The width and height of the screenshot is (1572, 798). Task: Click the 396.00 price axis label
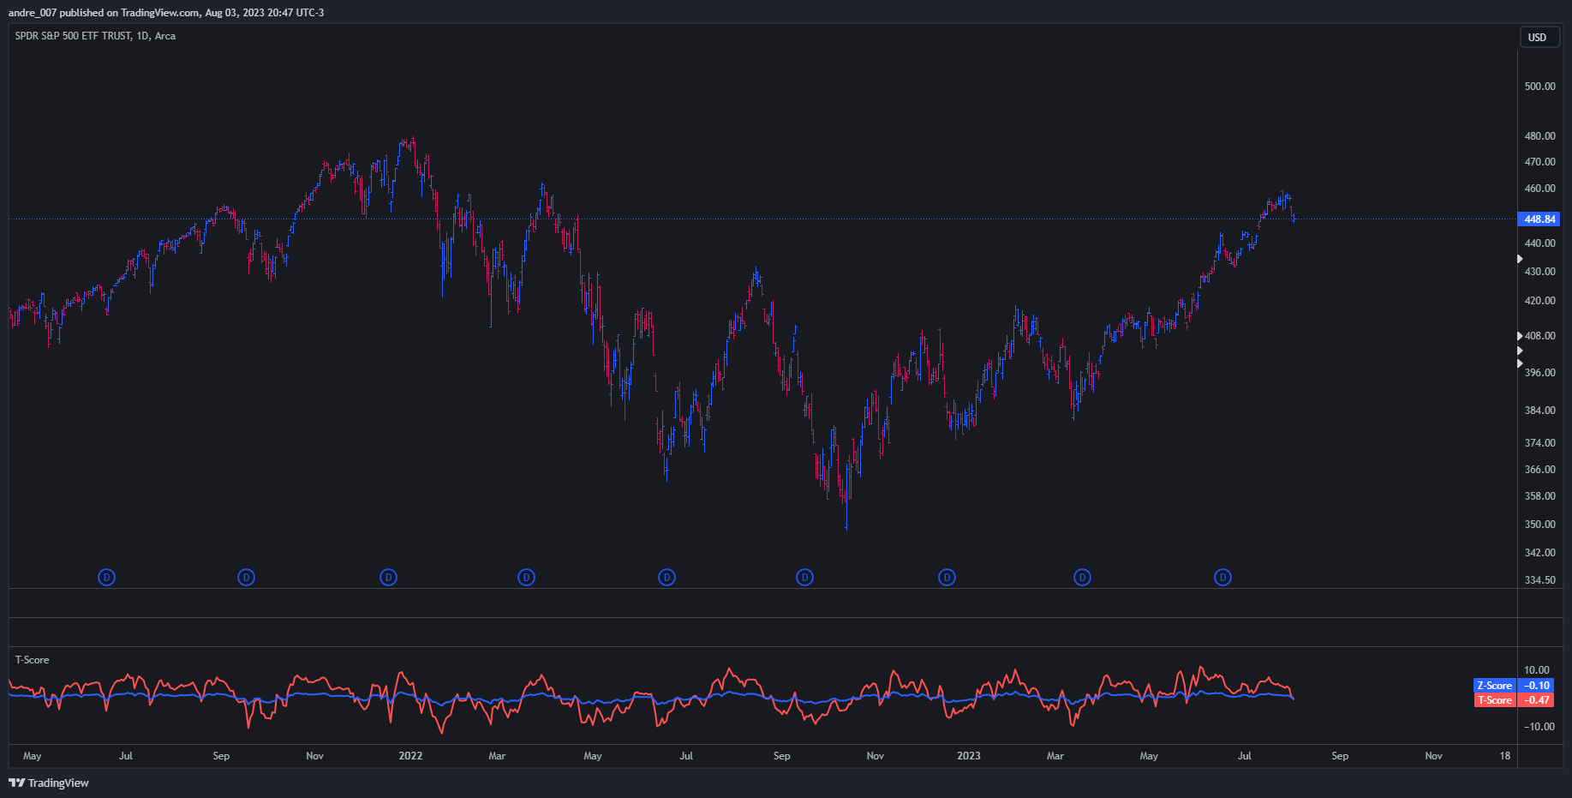[1539, 373]
